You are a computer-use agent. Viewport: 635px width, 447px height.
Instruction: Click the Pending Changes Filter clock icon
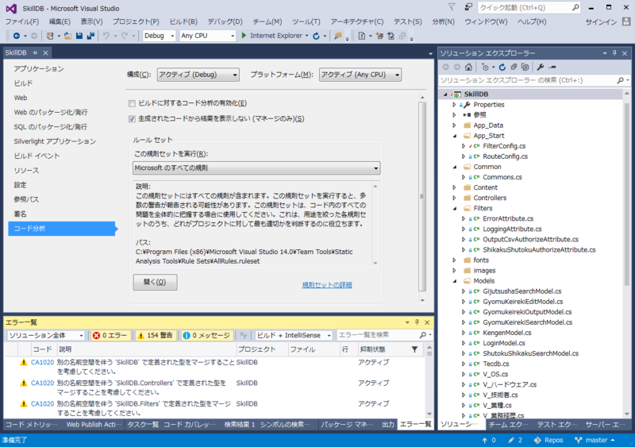485,67
